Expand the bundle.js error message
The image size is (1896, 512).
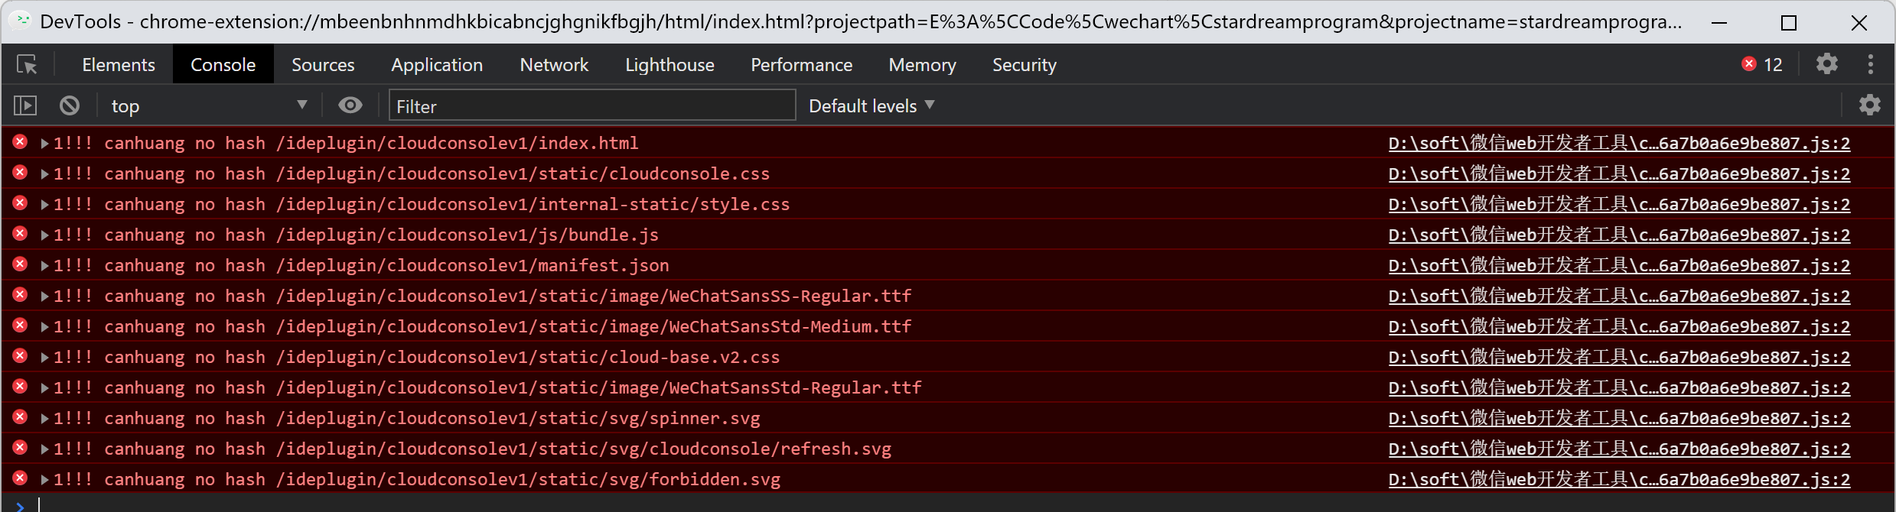[44, 235]
